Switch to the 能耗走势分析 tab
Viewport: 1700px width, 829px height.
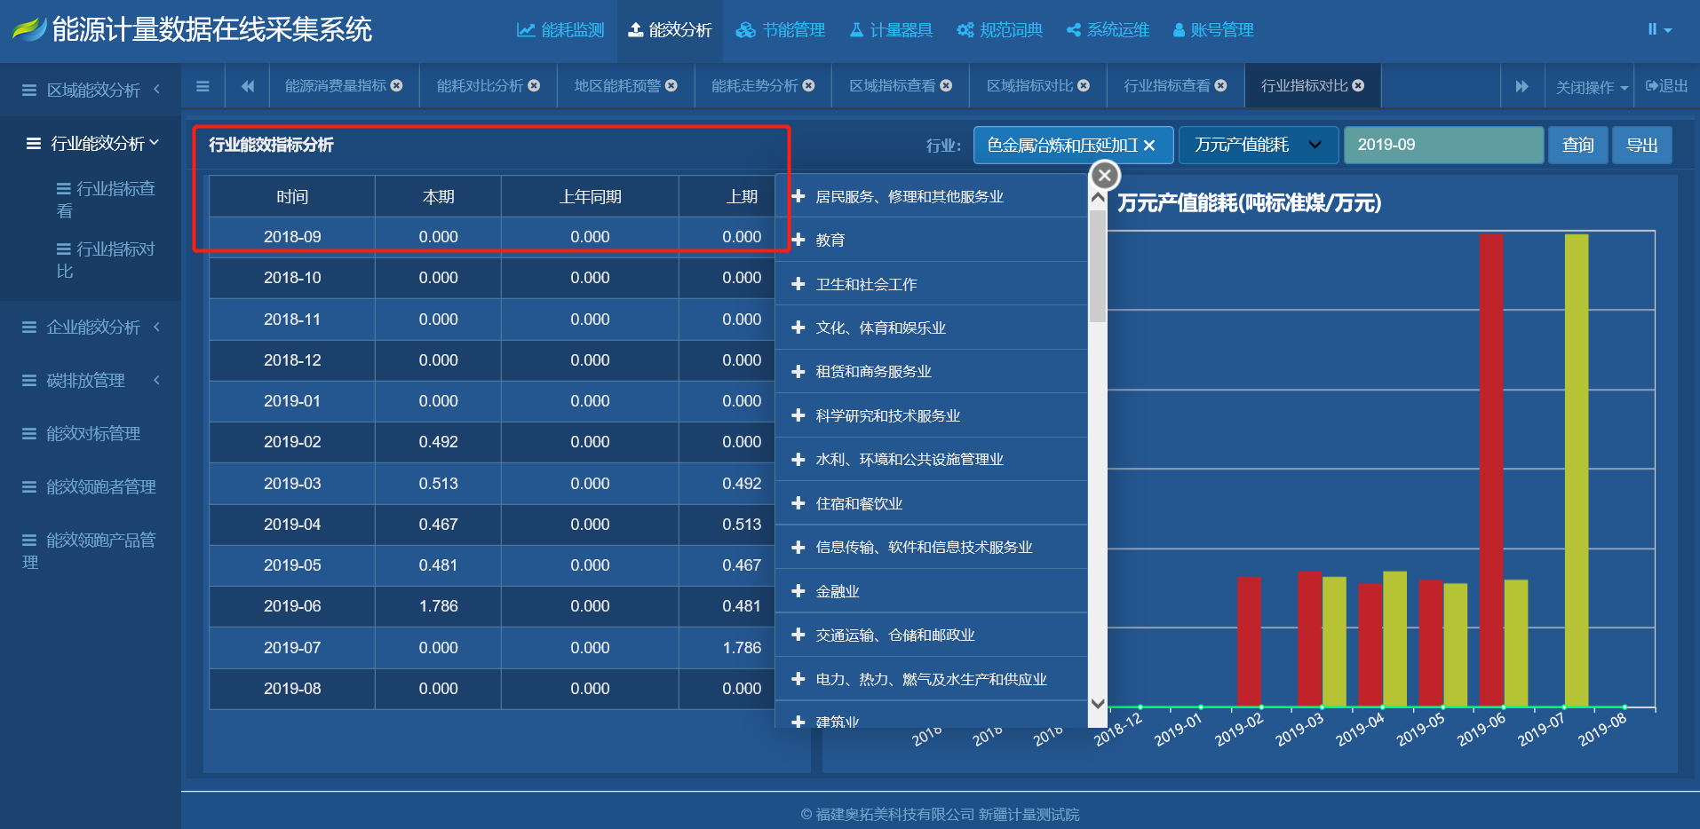click(x=755, y=85)
